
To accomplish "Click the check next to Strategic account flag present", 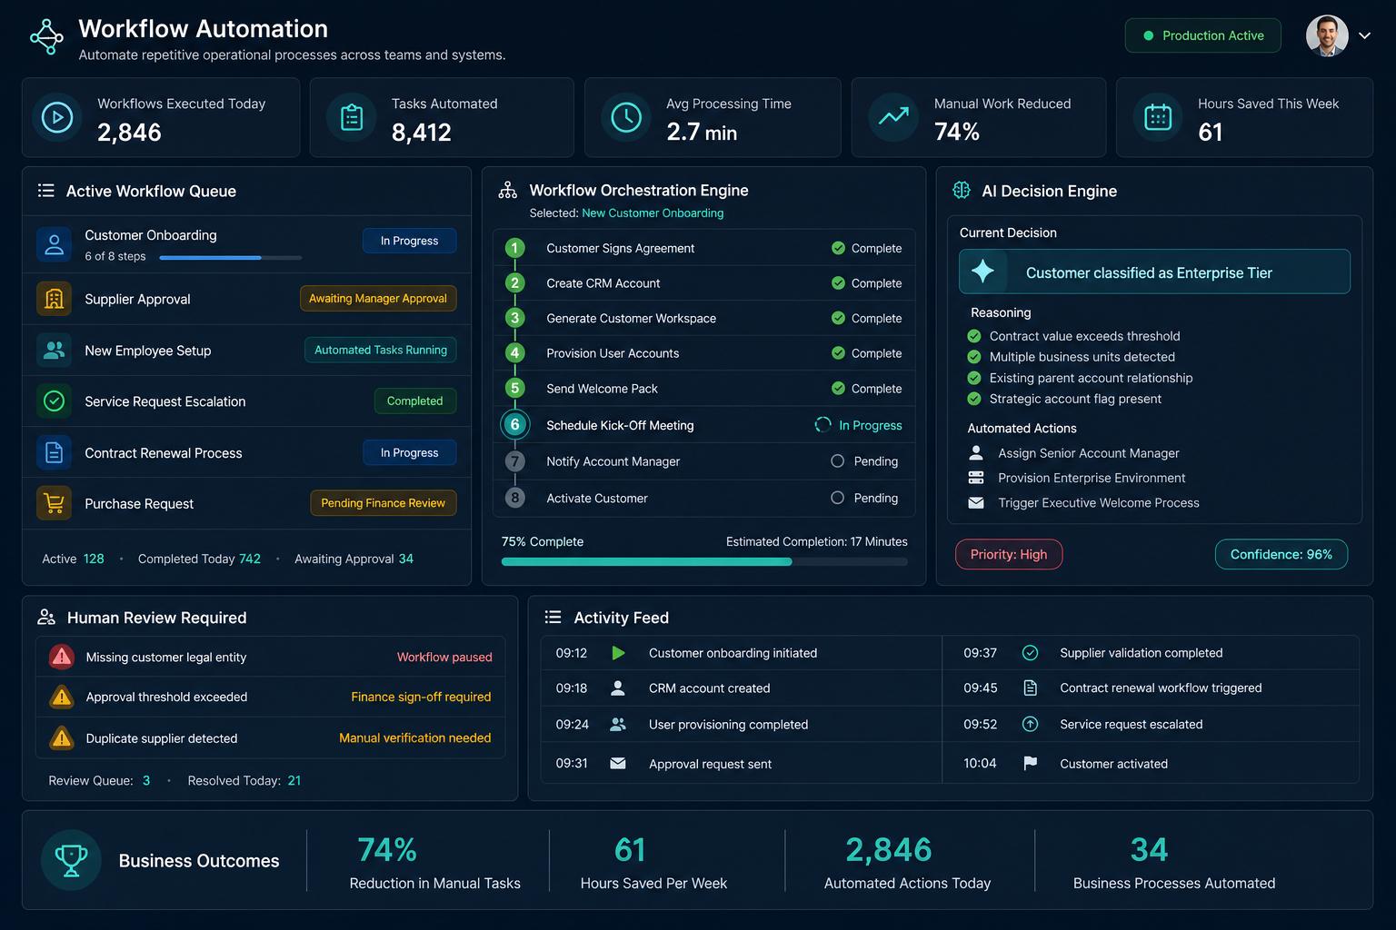I will [x=974, y=399].
